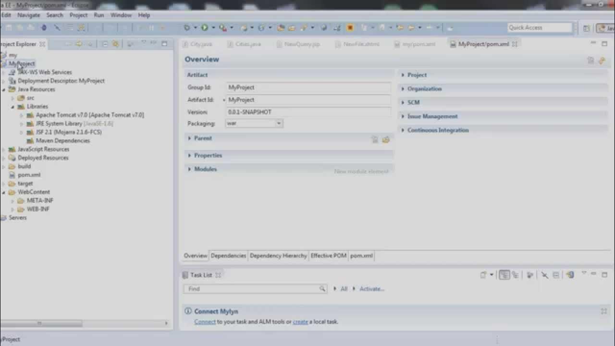This screenshot has height=346, width=615.
Task: Switch to the City.java editor tab
Action: [197, 44]
